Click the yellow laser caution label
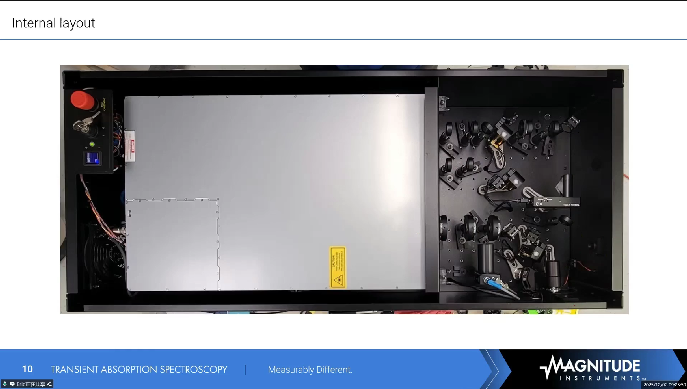This screenshot has height=389, width=687. point(338,267)
